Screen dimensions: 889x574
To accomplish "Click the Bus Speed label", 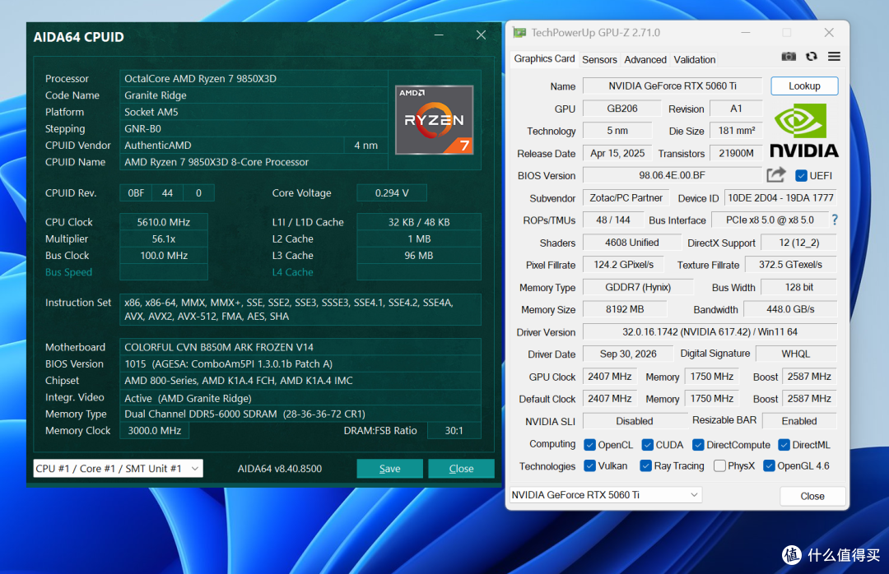I will tap(68, 272).
